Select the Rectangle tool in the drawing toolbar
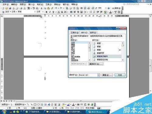Screen dimensions: 152x114 (35, 104)
